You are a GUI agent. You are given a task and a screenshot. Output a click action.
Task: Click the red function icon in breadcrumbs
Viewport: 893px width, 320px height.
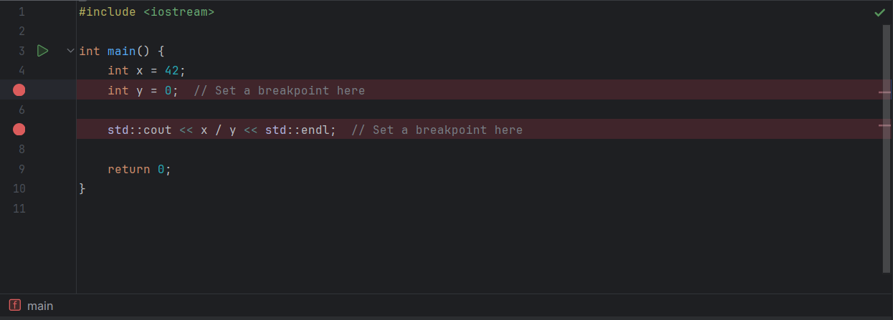coord(15,306)
